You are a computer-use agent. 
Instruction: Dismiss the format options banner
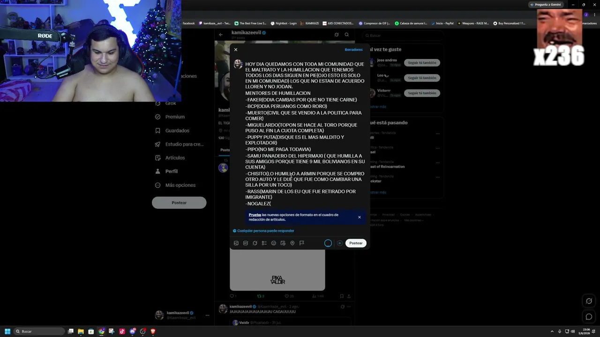pos(360,217)
